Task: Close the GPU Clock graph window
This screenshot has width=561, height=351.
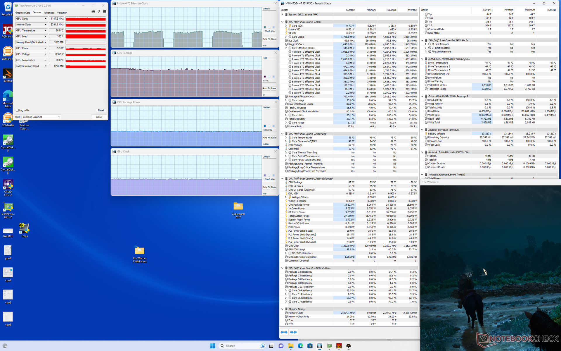Action: pos(276,152)
